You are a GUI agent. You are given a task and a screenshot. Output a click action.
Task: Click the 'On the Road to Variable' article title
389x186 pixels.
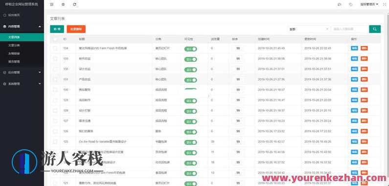103,141
